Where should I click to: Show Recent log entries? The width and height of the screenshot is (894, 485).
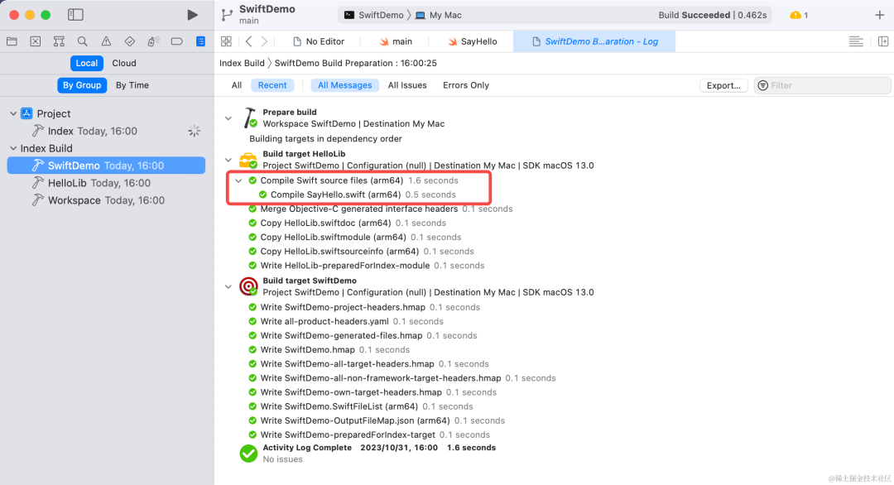pos(272,85)
